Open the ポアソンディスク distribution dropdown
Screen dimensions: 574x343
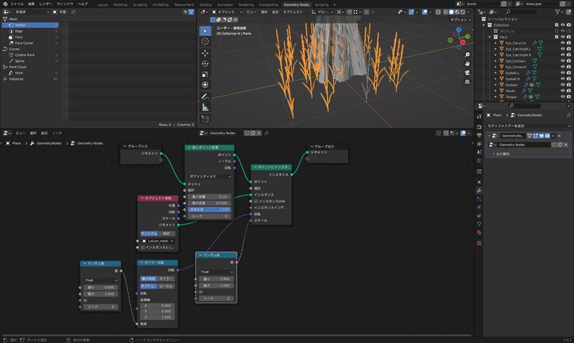pos(209,176)
